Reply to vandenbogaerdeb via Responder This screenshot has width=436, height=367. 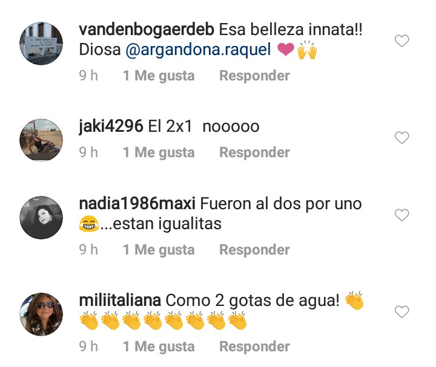pyautogui.click(x=254, y=76)
